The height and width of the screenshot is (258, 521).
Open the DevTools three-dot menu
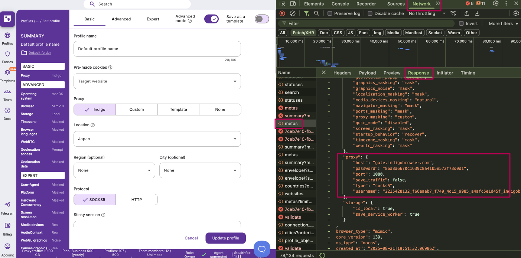tap(506, 4)
